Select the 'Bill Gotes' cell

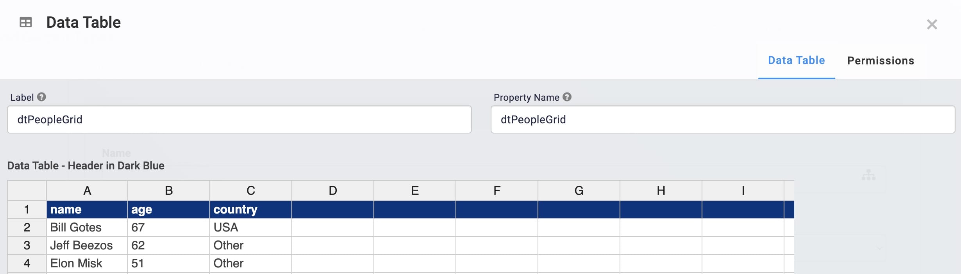pos(87,228)
